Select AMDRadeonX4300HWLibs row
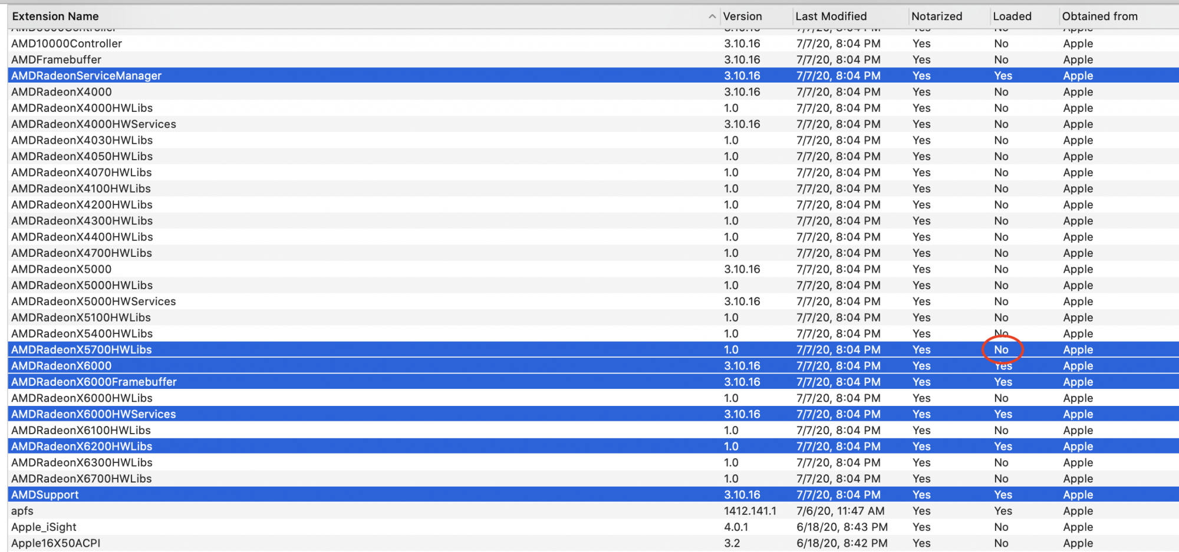Viewport: 1179px width, 552px height. [x=593, y=221]
